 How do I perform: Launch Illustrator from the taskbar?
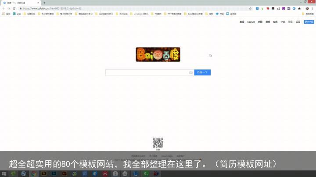(64, 174)
